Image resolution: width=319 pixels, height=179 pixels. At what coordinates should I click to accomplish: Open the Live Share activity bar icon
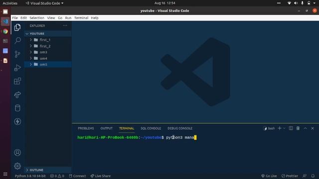click(x=17, y=94)
